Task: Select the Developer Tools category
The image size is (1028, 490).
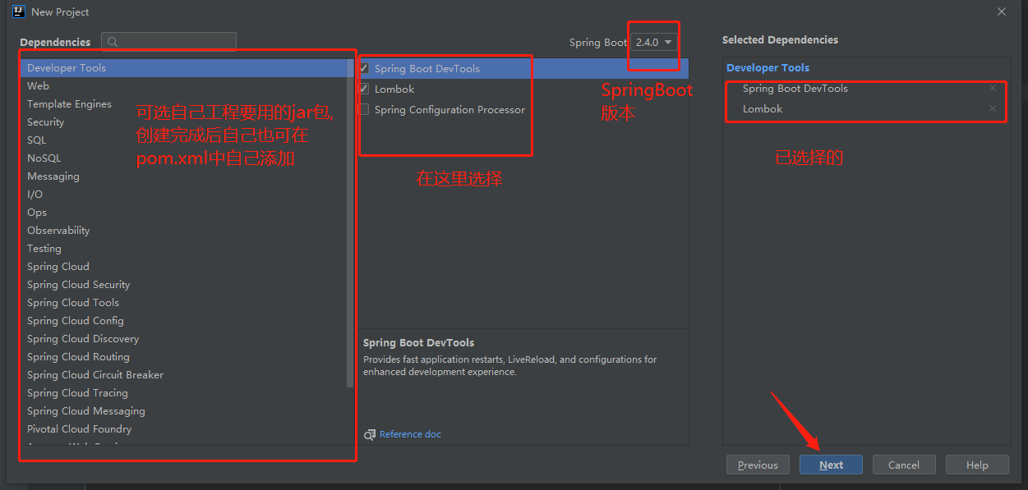Action: point(187,67)
